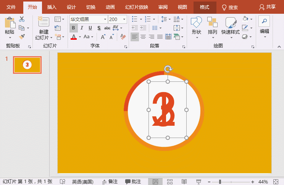The image size is (284, 185).
Task: Click the zoom slider in status bar
Action: [220, 182]
